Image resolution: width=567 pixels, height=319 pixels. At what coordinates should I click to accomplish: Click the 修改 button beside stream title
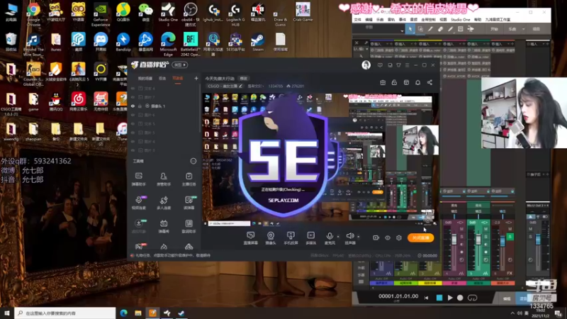[244, 78]
